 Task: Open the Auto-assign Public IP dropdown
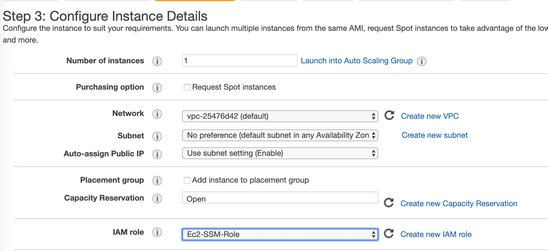(280, 153)
